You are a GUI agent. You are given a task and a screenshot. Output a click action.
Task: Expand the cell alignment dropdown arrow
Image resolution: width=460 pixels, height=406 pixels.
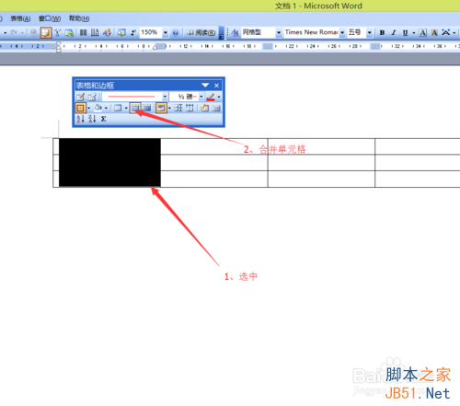(x=169, y=108)
